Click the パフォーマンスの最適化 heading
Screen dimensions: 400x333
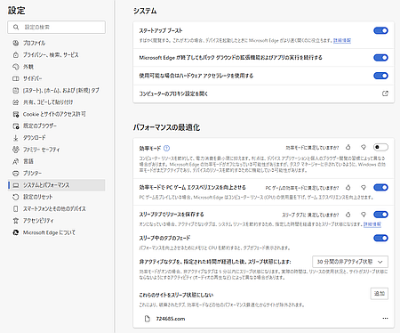166,127
